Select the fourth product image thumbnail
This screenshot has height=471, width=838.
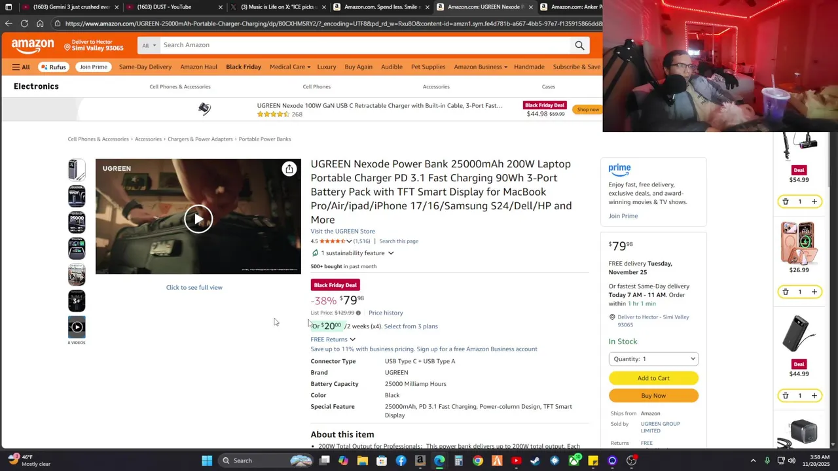(77, 249)
